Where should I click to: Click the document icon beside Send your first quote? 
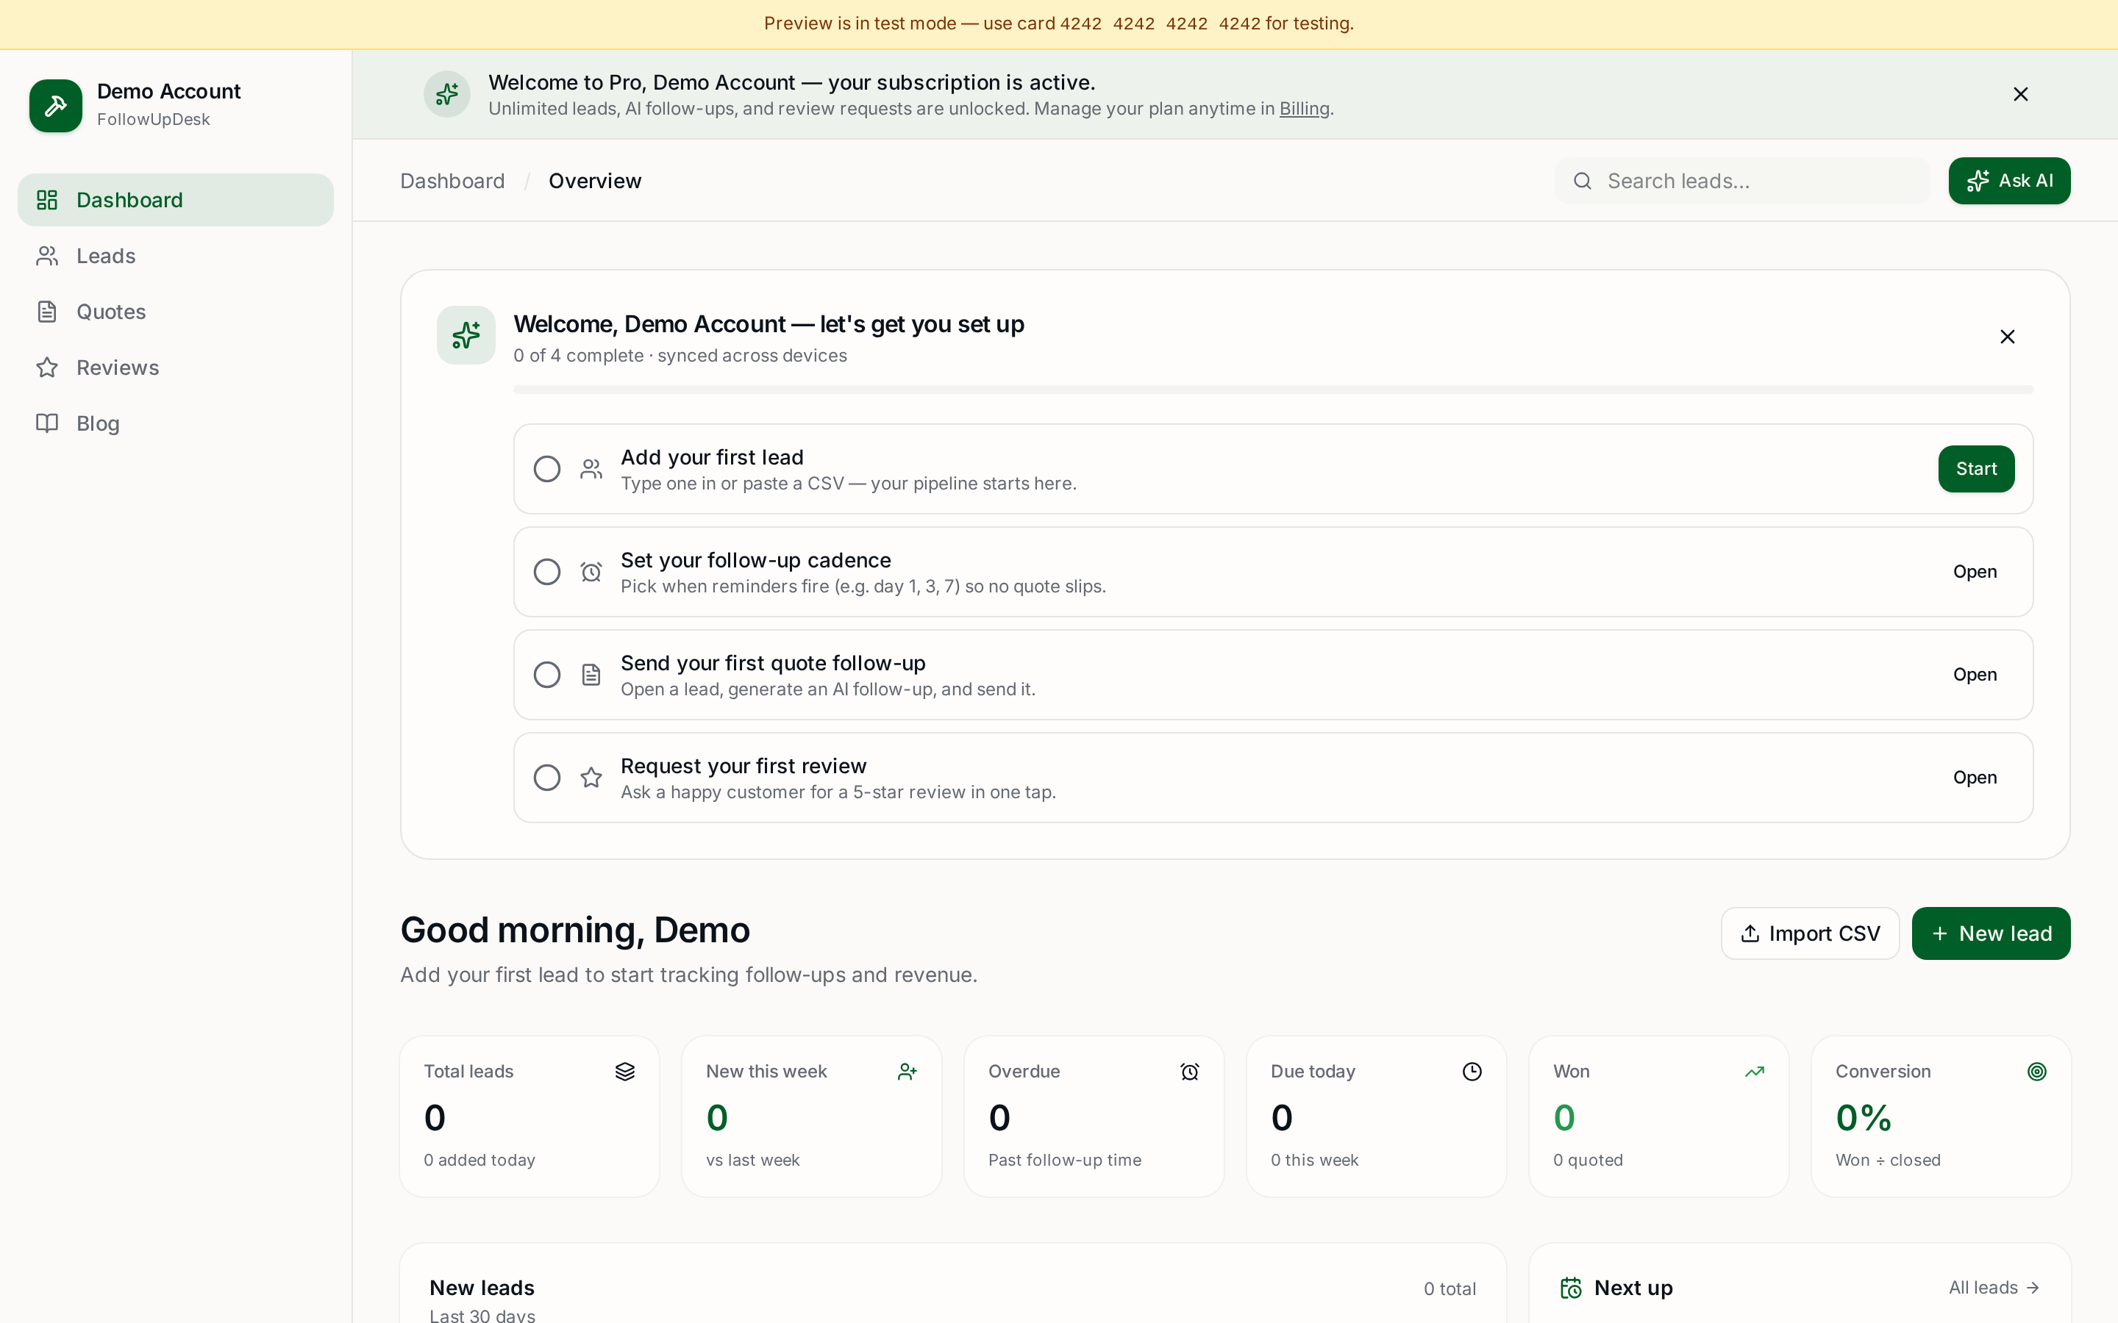click(591, 675)
